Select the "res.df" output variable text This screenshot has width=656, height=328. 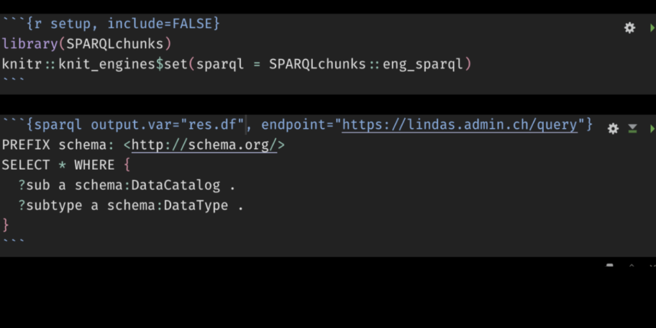pyautogui.click(x=217, y=125)
